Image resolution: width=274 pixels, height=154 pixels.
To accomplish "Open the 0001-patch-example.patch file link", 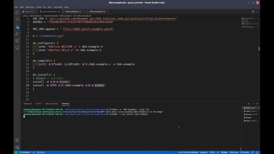I will [88, 29].
